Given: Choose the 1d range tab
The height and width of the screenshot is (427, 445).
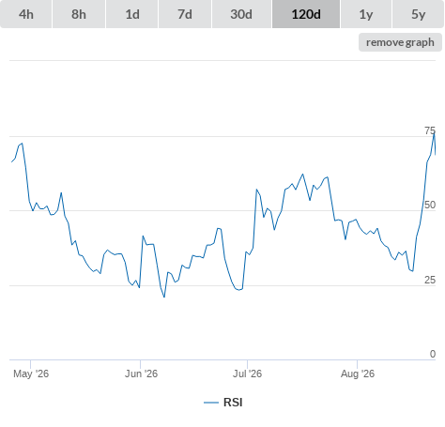Looking at the screenshot, I should tap(132, 14).
